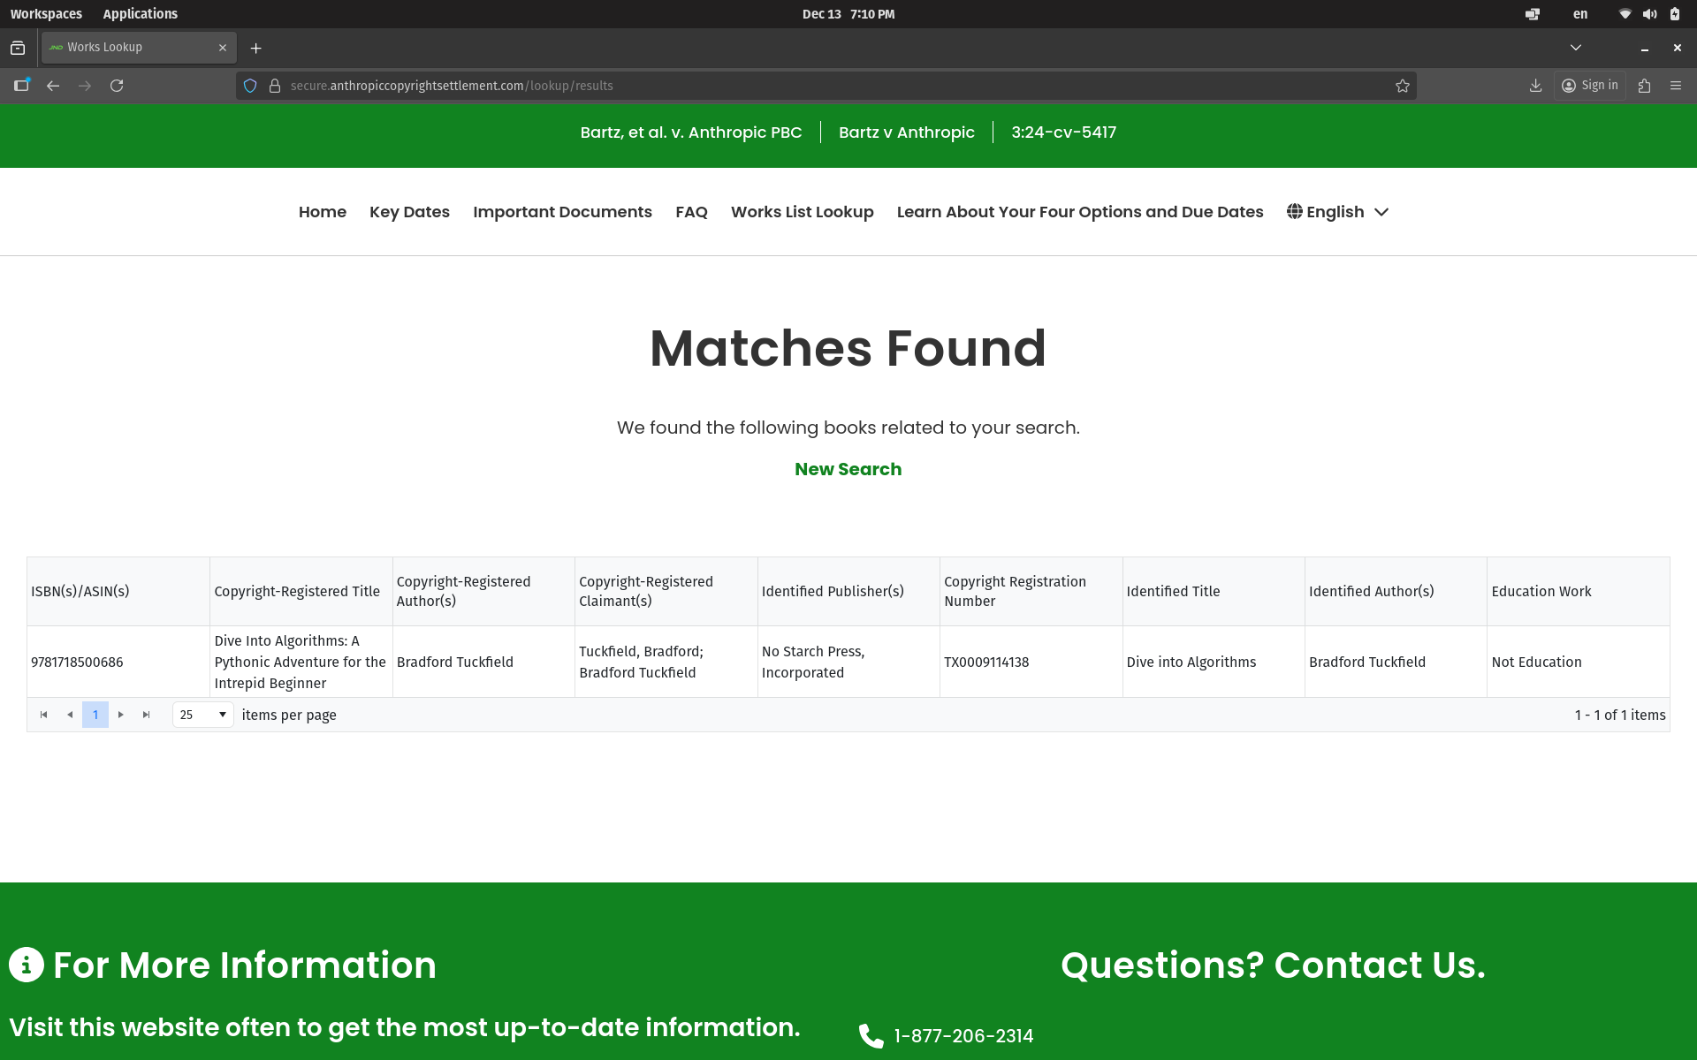Open the downloads icon in toolbar
Image resolution: width=1697 pixels, height=1060 pixels.
[x=1535, y=86]
